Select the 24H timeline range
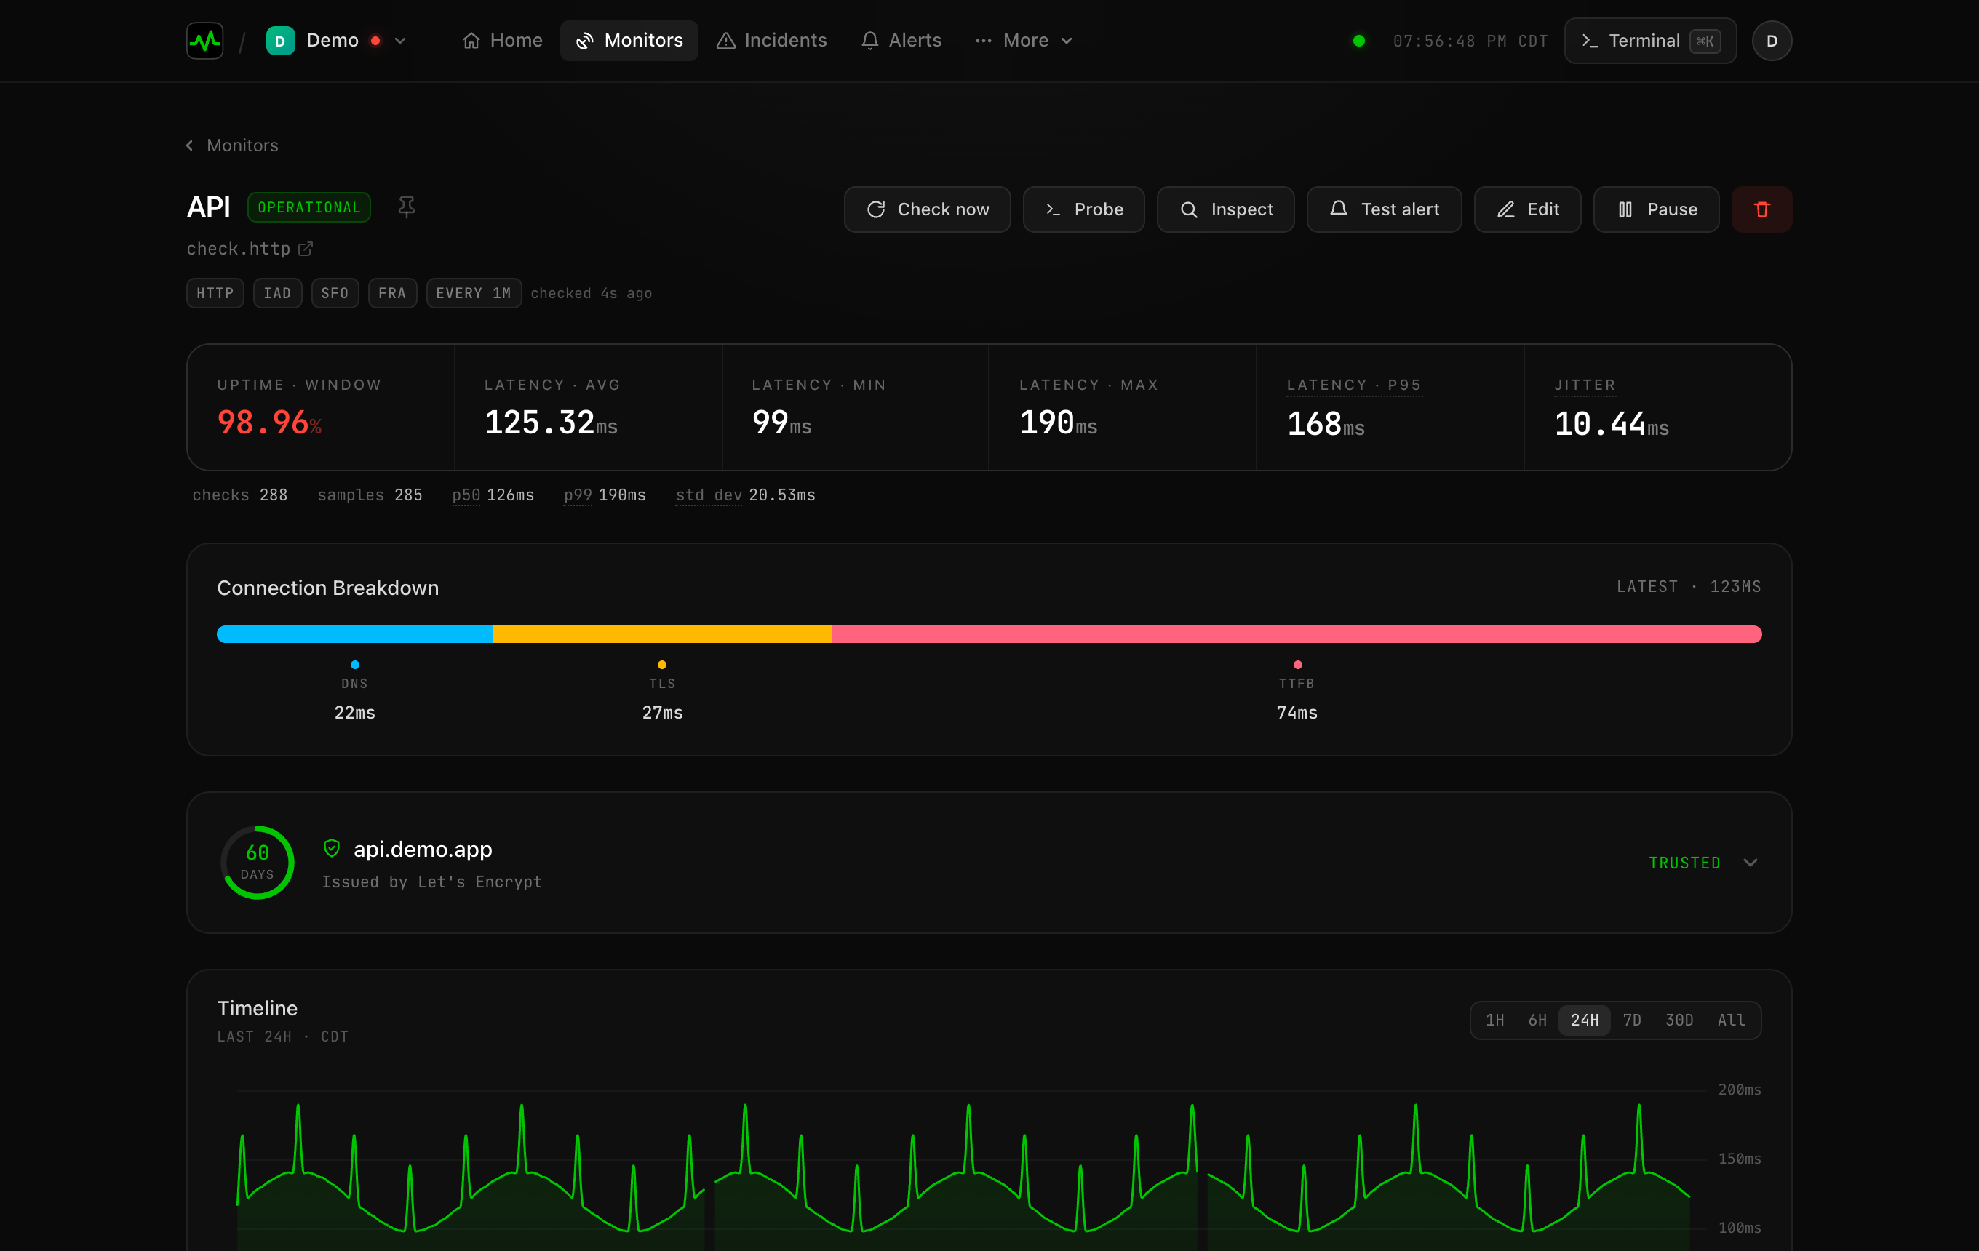This screenshot has width=1979, height=1251. (1585, 1020)
